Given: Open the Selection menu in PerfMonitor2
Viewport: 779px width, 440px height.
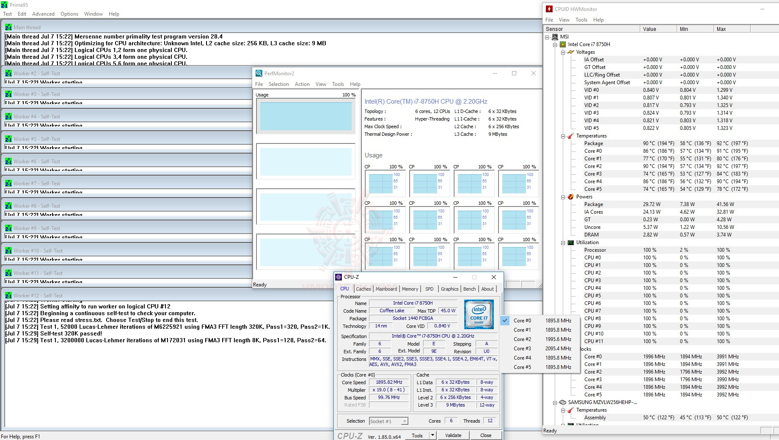Looking at the screenshot, I should pyautogui.click(x=278, y=84).
